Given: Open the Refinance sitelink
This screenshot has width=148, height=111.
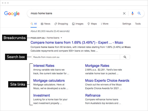Looking at the screenshot, I should point(93,95).
